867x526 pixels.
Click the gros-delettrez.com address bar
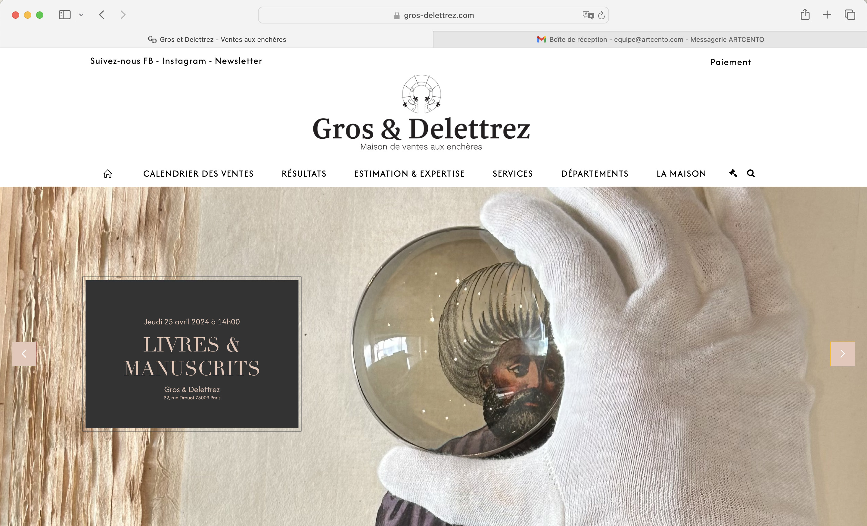[433, 15]
